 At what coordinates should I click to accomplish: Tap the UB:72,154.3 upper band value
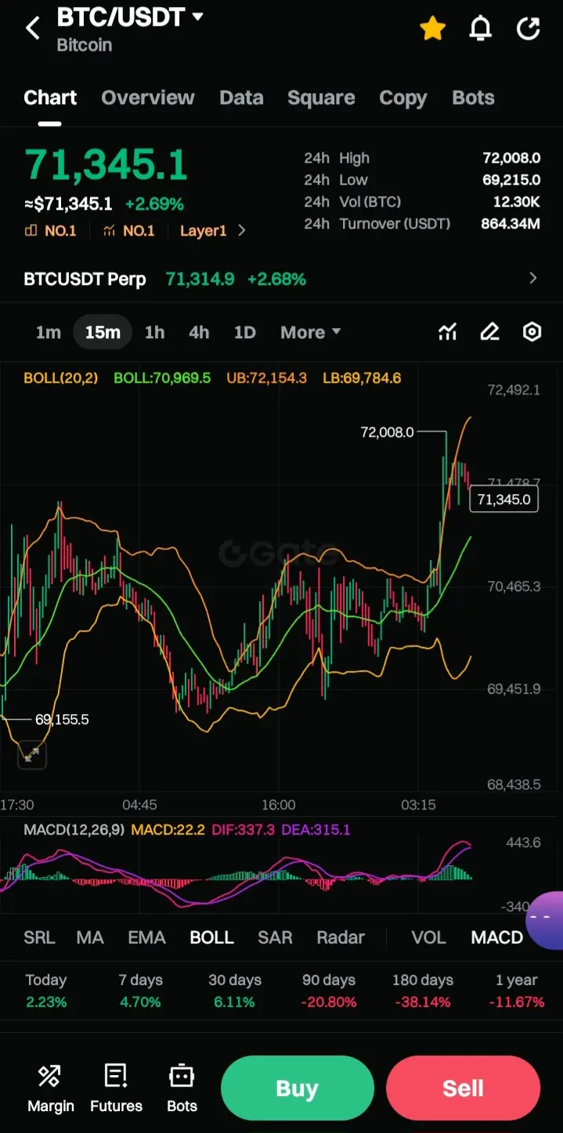click(266, 378)
